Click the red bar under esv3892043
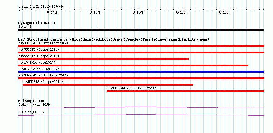Viewport: 273px width, 133px height. (x=141, y=78)
